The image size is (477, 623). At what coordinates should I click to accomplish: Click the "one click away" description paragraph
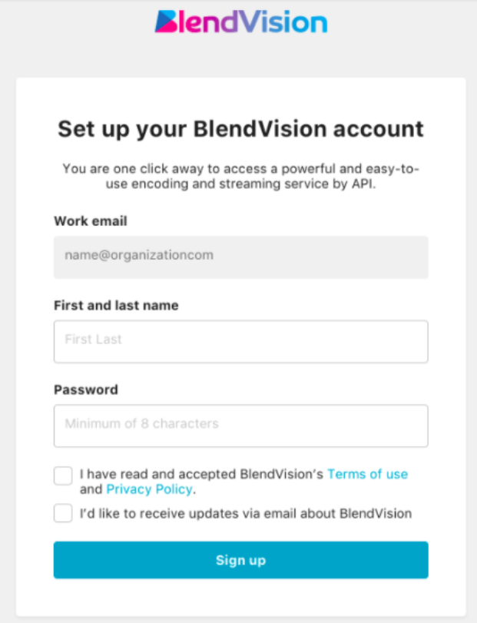click(240, 176)
